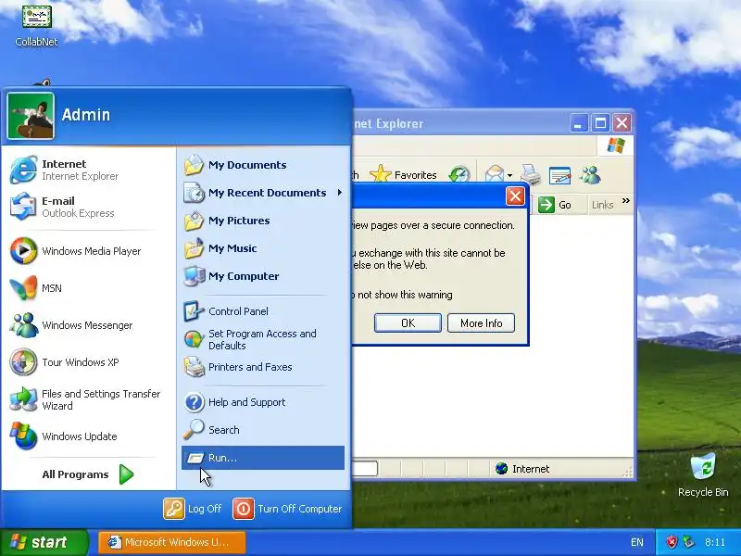The width and height of the screenshot is (741, 556).
Task: Click Messenger icon in Internet Explorer toolbar
Action: click(590, 175)
